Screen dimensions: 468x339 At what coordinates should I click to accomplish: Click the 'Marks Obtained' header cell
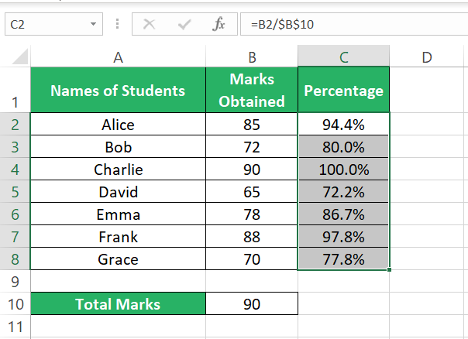click(x=252, y=90)
